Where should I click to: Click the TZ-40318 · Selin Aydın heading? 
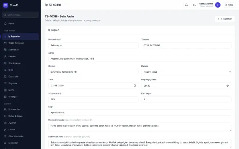click(x=59, y=16)
